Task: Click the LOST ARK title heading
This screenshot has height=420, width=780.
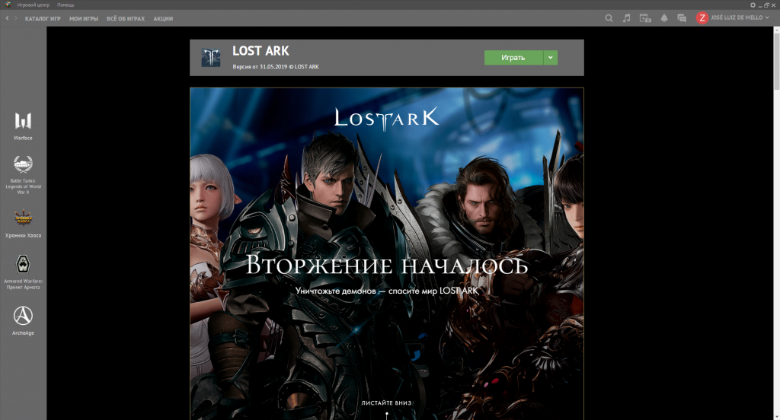Action: 261,51
